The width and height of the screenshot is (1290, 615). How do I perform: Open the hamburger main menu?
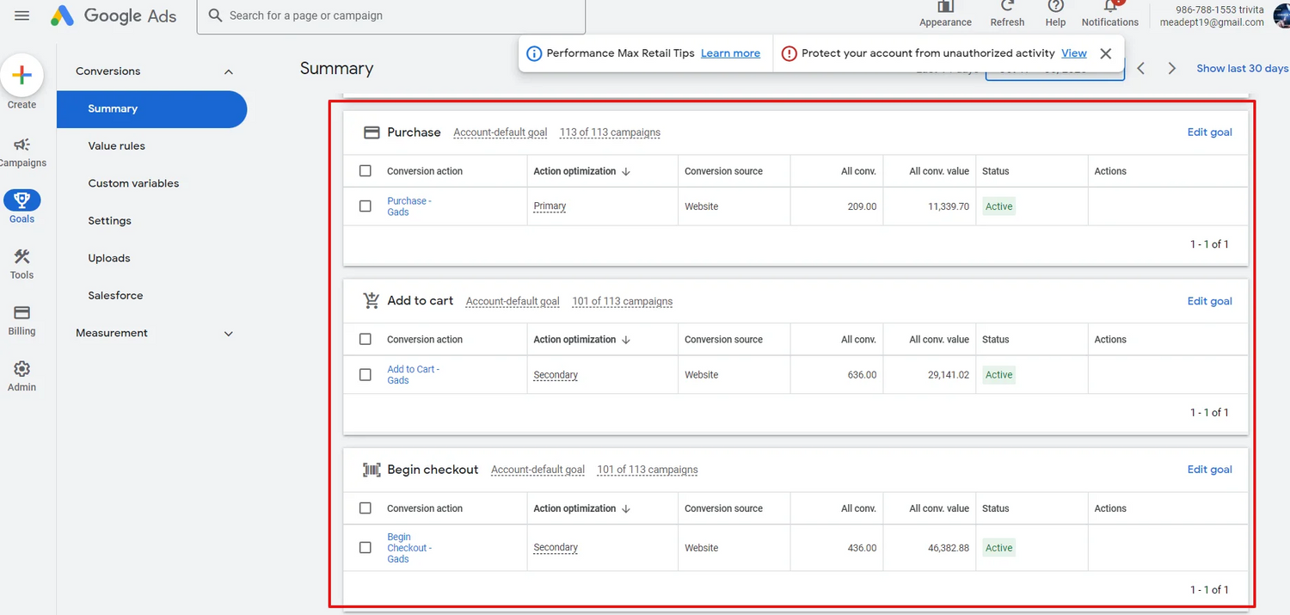[x=22, y=15]
